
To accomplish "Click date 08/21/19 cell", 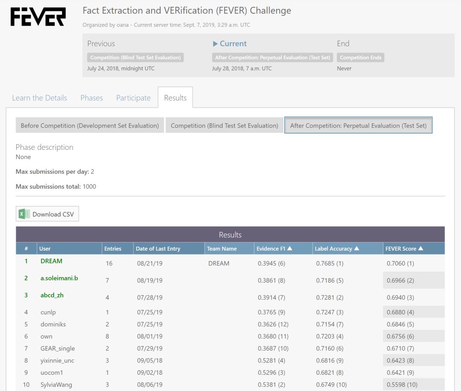I will click(x=149, y=263).
